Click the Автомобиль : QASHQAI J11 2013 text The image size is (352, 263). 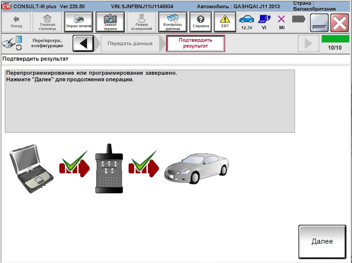[238, 7]
